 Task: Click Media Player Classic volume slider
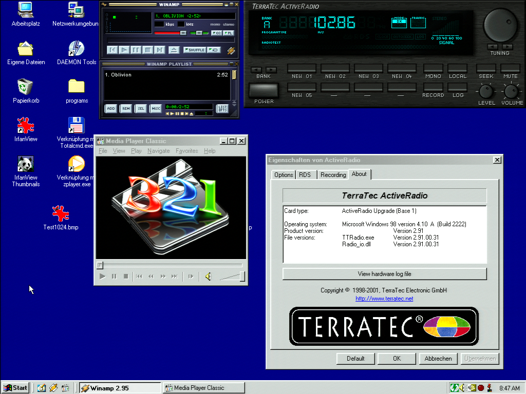[x=232, y=277]
